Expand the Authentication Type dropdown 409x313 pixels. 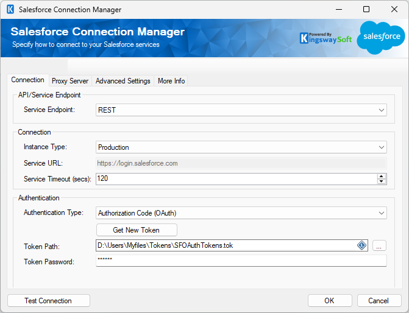pyautogui.click(x=381, y=213)
